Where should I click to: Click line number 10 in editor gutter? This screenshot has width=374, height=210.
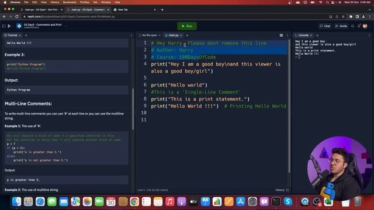(x=144, y=113)
